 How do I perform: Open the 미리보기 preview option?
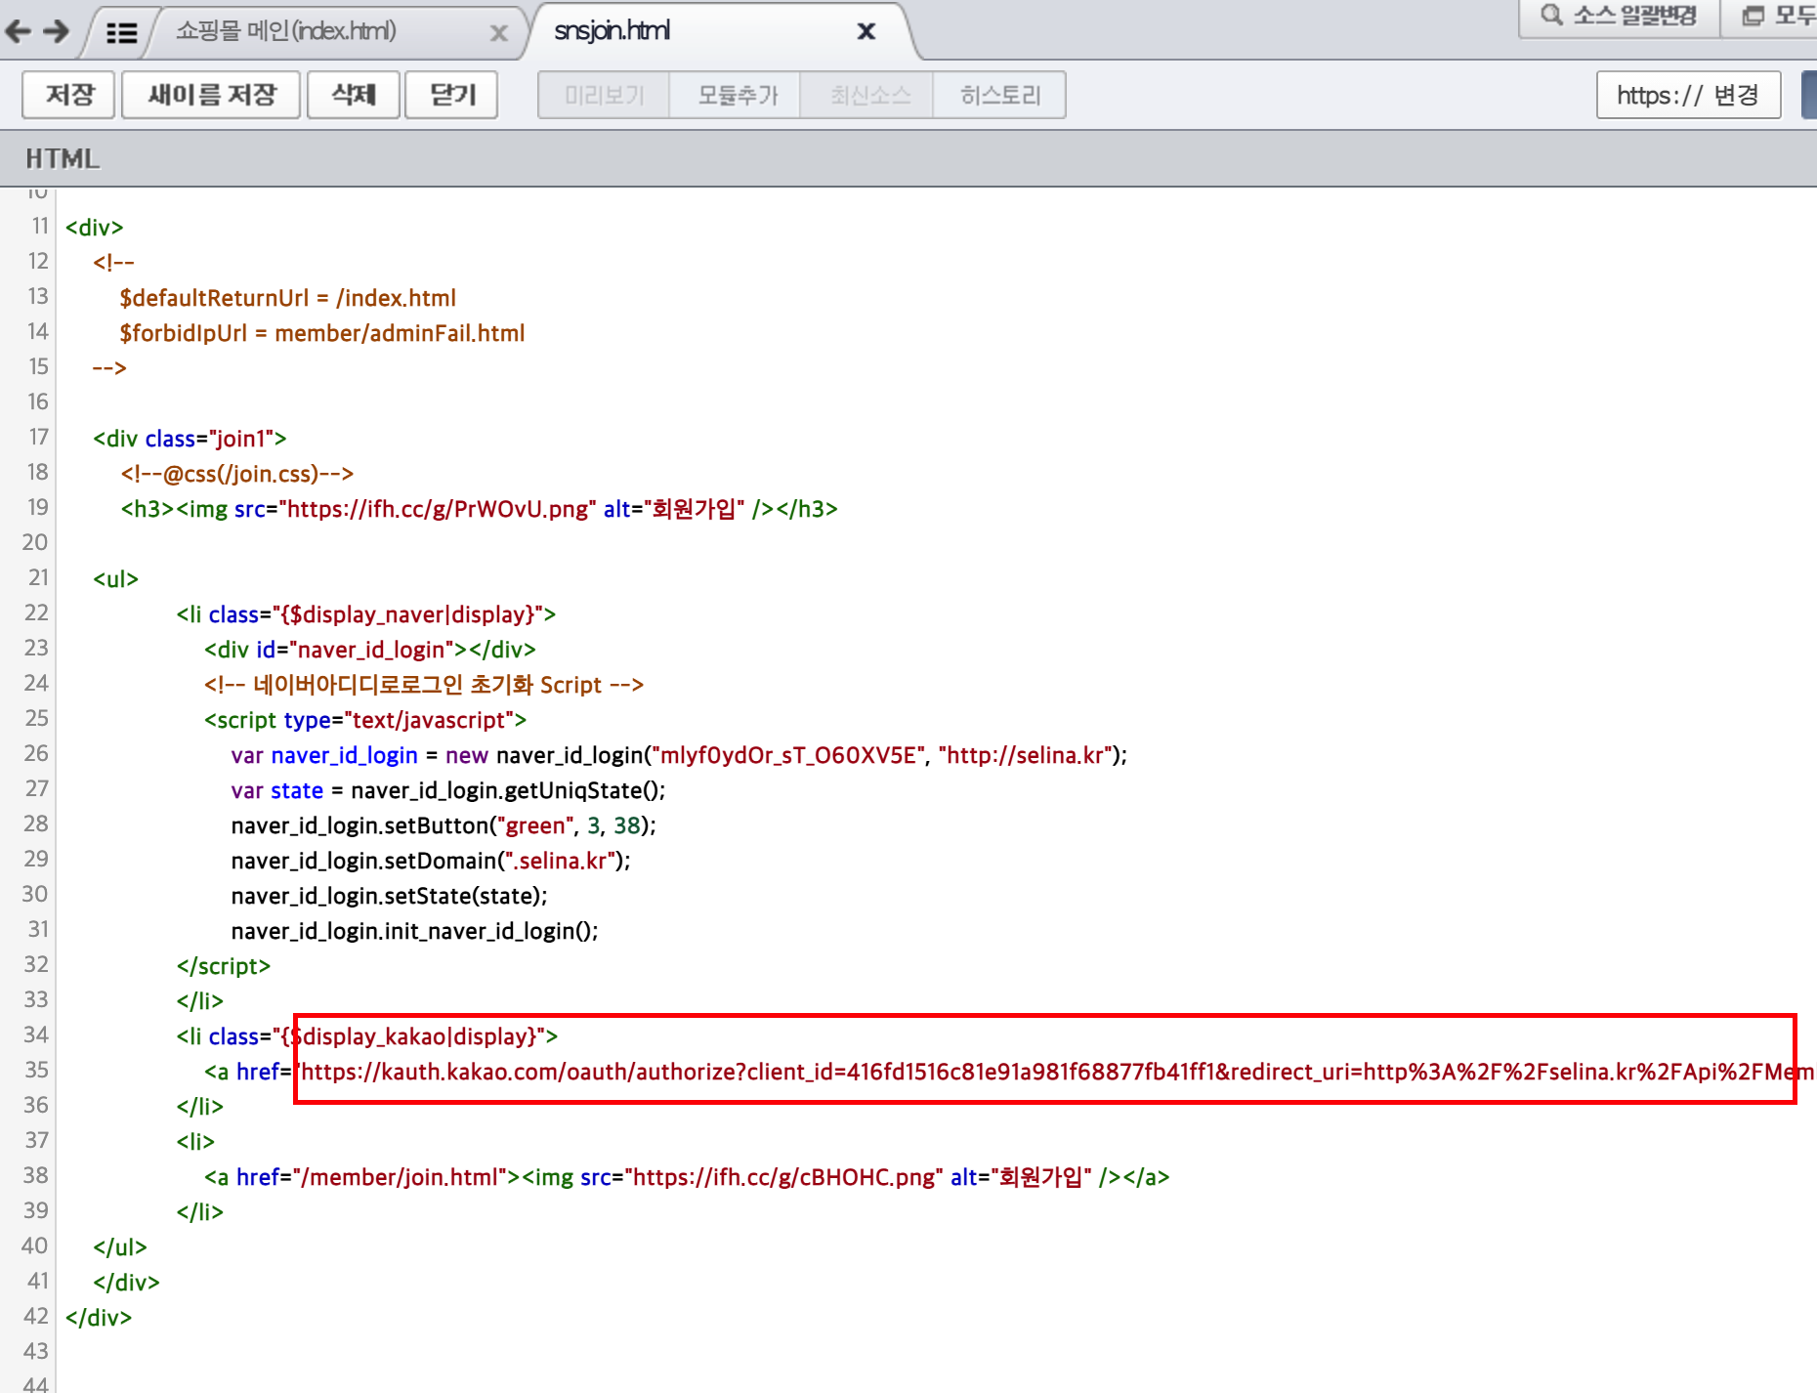[604, 95]
